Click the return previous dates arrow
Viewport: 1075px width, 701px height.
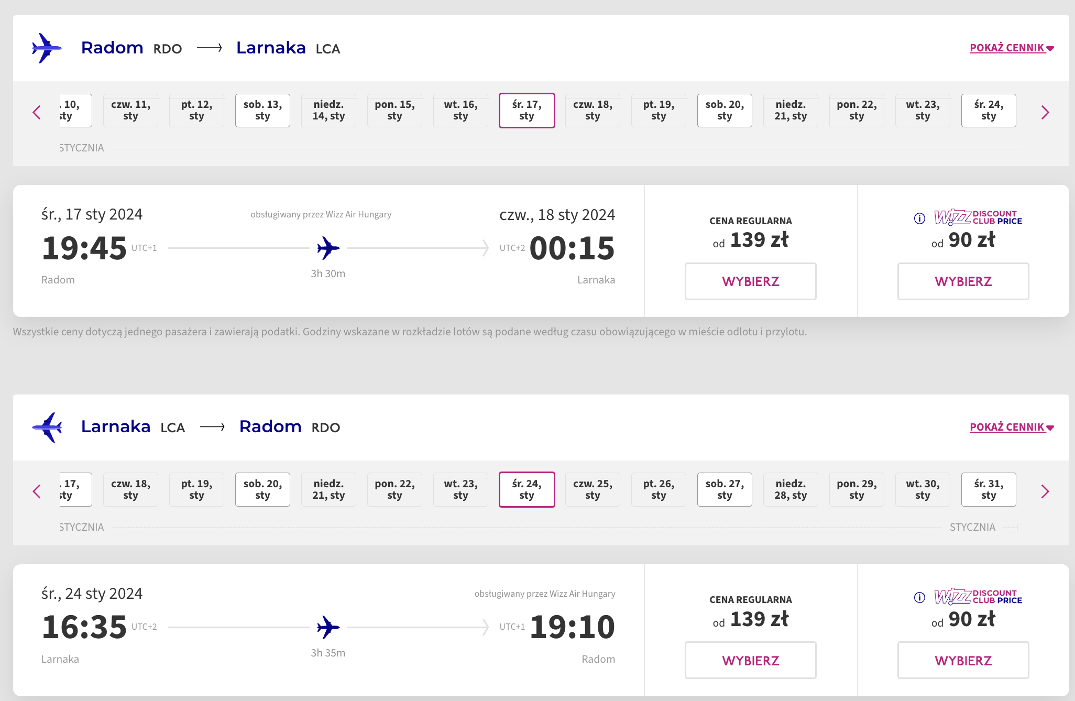[x=37, y=491]
